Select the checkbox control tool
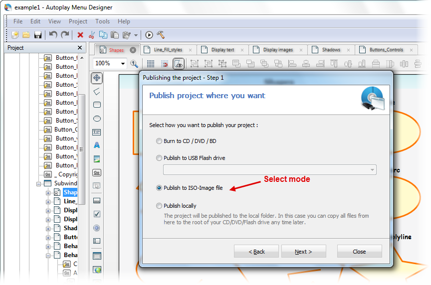This screenshot has width=431, height=285. pyautogui.click(x=97, y=214)
